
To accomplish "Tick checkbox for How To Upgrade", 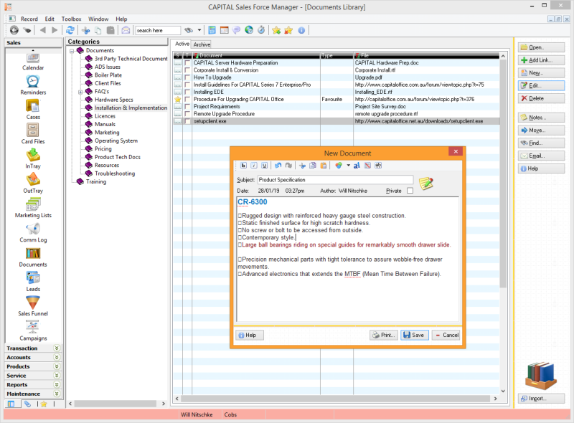I will (187, 77).
